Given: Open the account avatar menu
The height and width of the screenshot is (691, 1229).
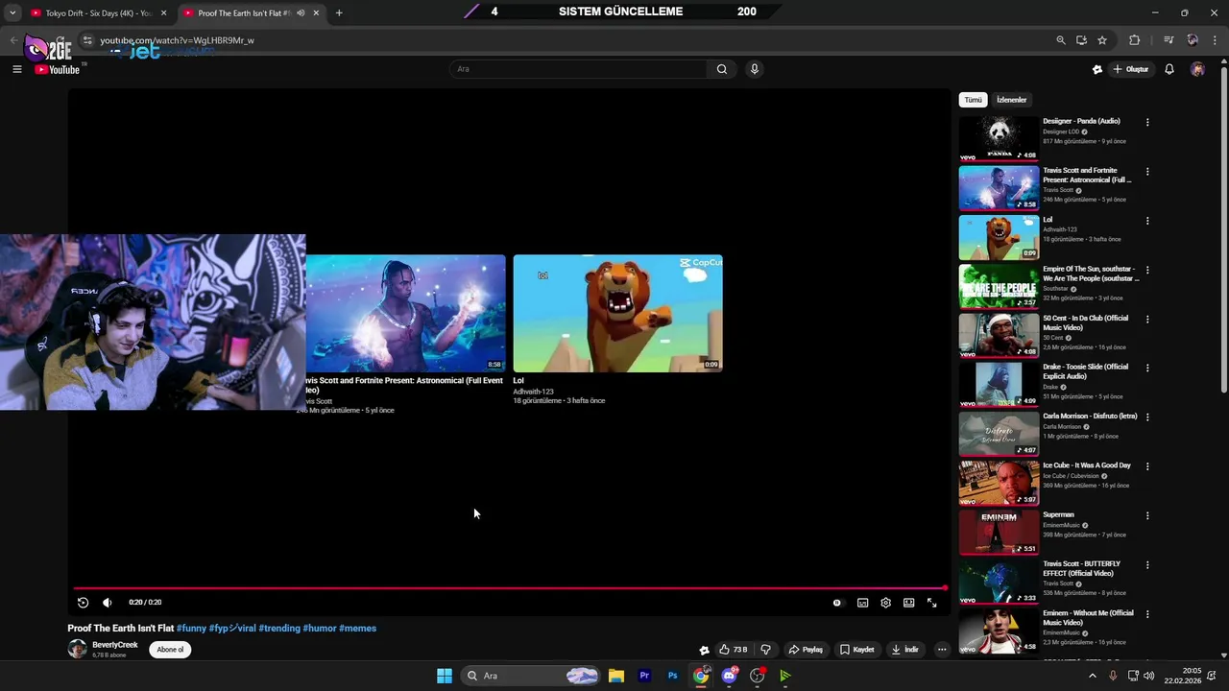Looking at the screenshot, I should click(x=1197, y=69).
